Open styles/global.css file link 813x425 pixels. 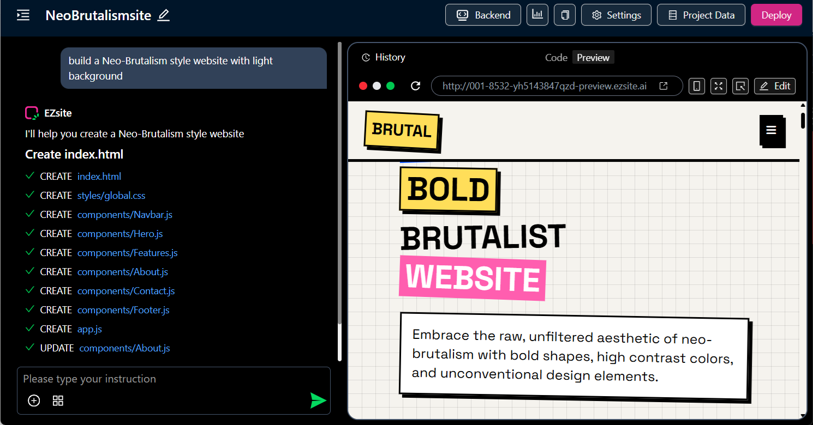[x=111, y=196]
